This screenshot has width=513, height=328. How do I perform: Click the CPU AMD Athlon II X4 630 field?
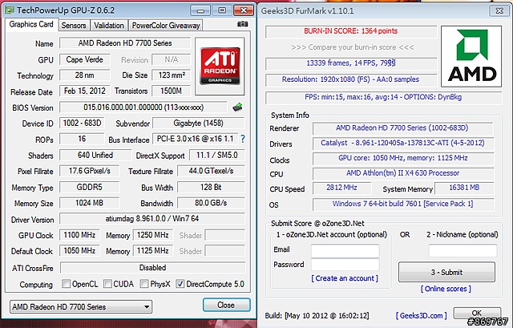coord(402,173)
